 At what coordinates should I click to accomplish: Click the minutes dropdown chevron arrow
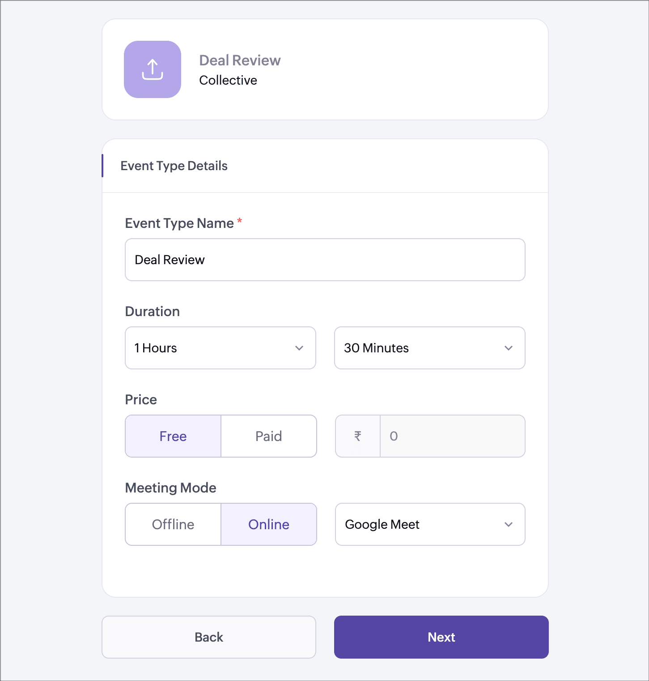(x=509, y=348)
